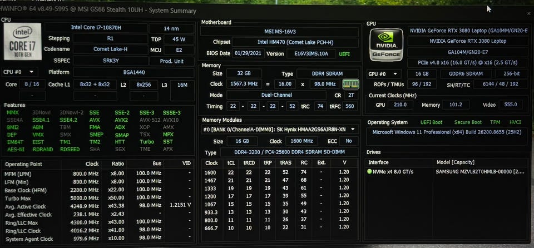Click the Operating Point column header
This screenshot has height=248, width=534.
(24, 164)
